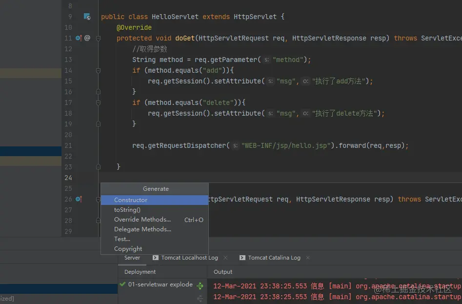462x304 pixels.
Task: Open the Tomcat Catalina Log tab
Action: click(274, 258)
